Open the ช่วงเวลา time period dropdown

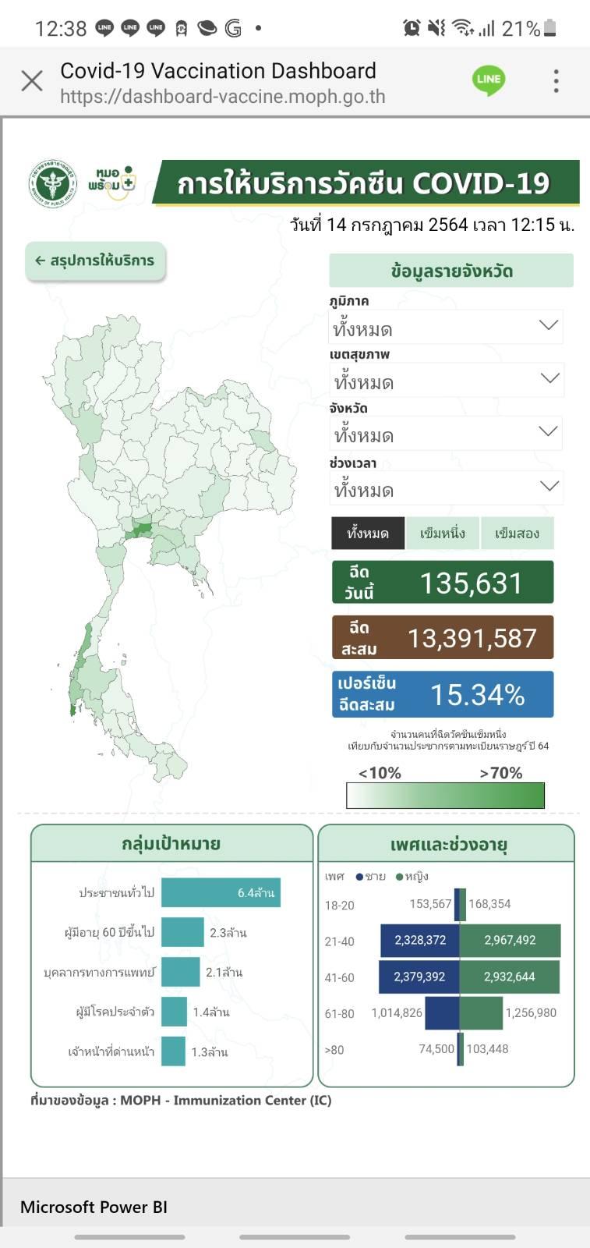pyautogui.click(x=446, y=488)
